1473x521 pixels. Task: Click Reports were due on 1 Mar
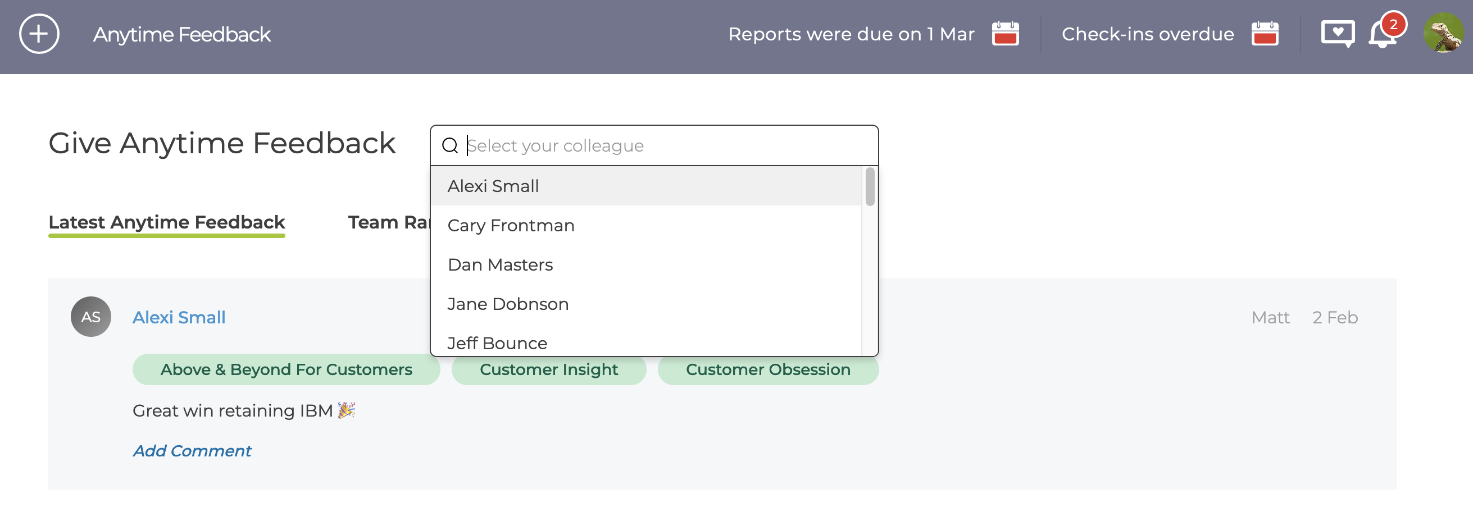tap(851, 34)
